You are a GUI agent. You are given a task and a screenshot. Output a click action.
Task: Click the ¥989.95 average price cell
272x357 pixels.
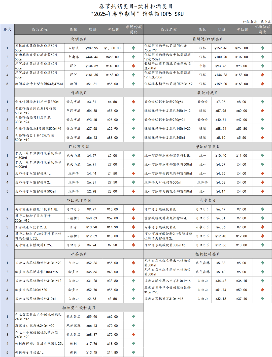pyautogui.click(x=92, y=48)
